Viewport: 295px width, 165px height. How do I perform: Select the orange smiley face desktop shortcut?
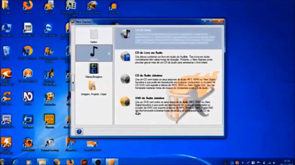pyautogui.click(x=49, y=99)
